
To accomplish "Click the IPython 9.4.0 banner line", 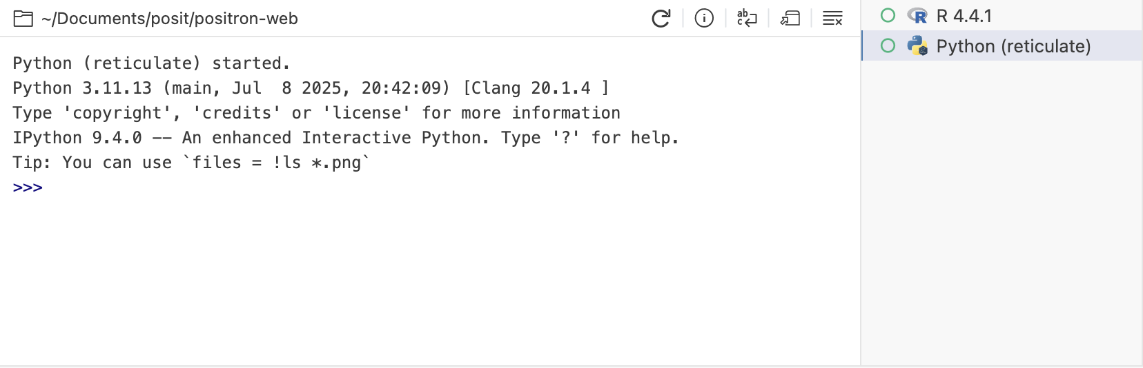I will 345,138.
